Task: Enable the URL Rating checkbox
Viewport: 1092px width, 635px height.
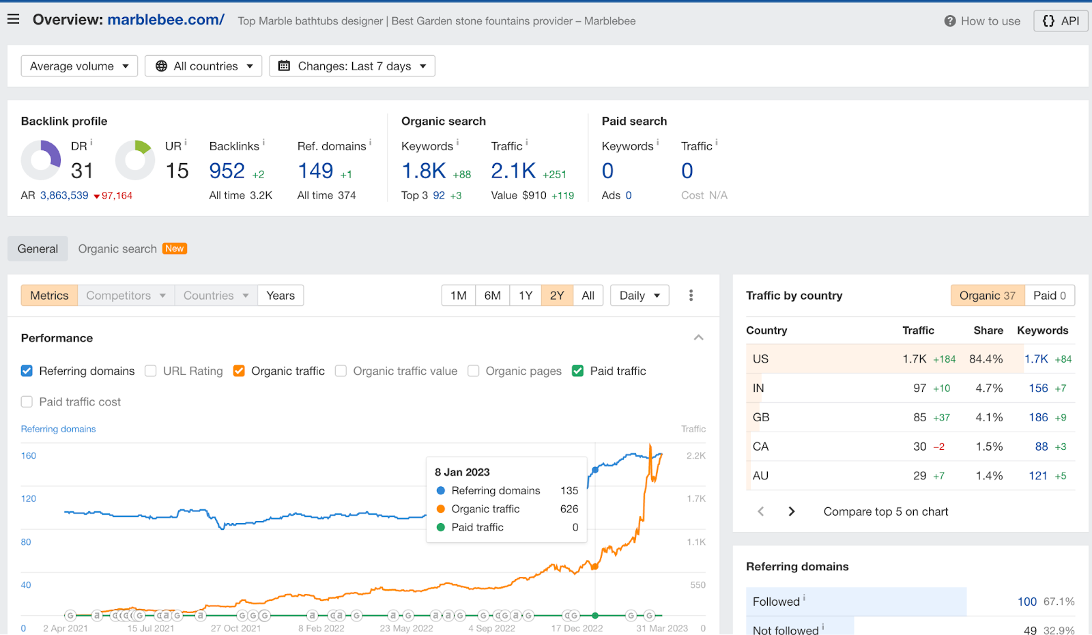Action: (151, 371)
